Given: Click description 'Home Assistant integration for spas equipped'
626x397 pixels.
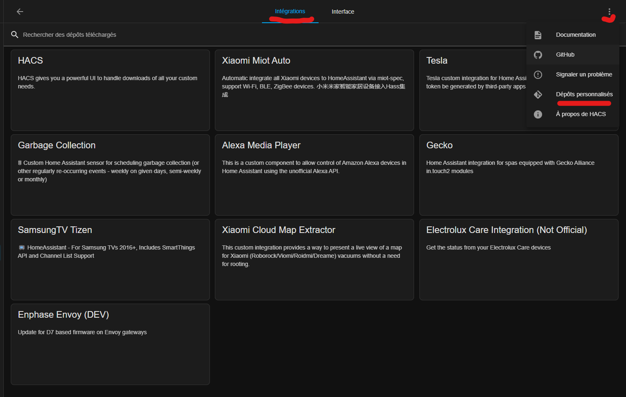Looking at the screenshot, I should 510,167.
